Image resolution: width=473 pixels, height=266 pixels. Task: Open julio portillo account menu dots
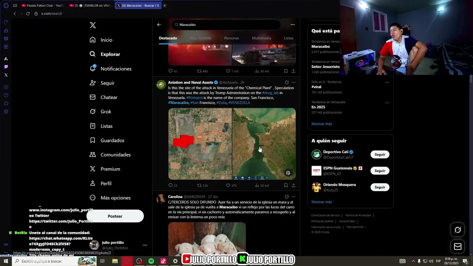point(145,245)
